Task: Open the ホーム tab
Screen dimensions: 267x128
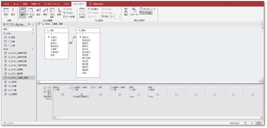Action: 16,4
